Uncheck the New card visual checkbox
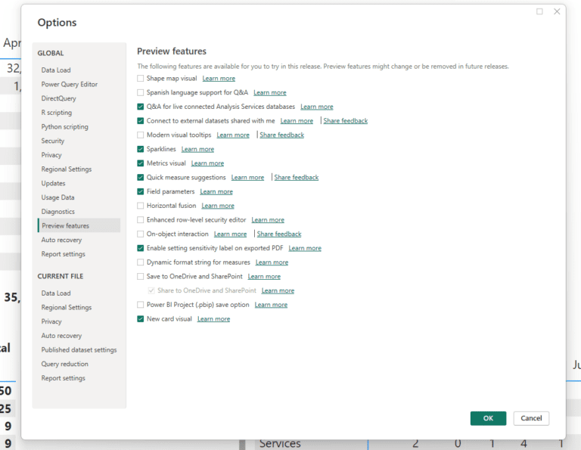This screenshot has width=581, height=450. 141,319
